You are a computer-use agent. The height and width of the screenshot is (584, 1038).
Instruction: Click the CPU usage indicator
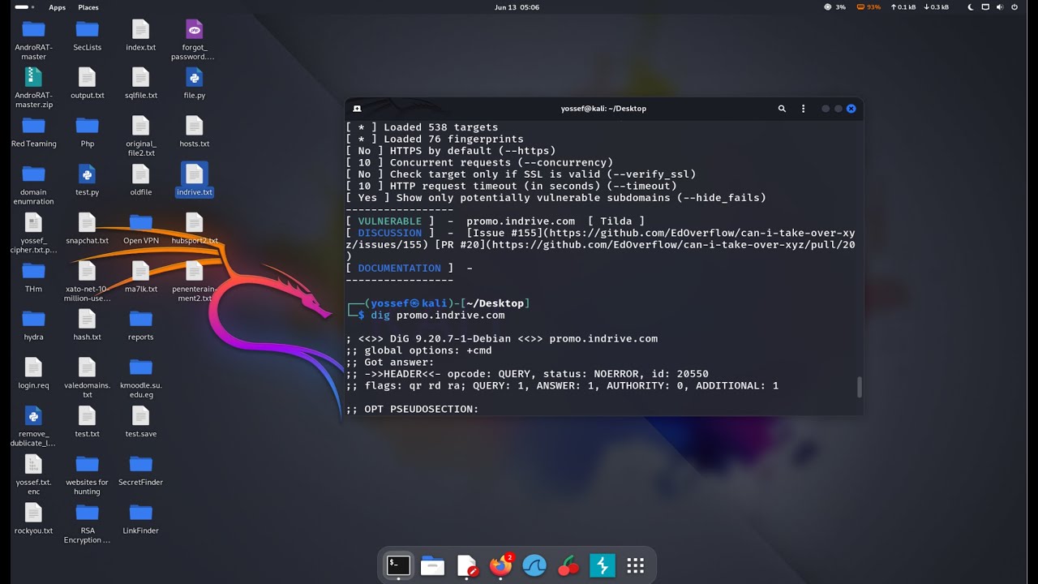click(x=834, y=7)
